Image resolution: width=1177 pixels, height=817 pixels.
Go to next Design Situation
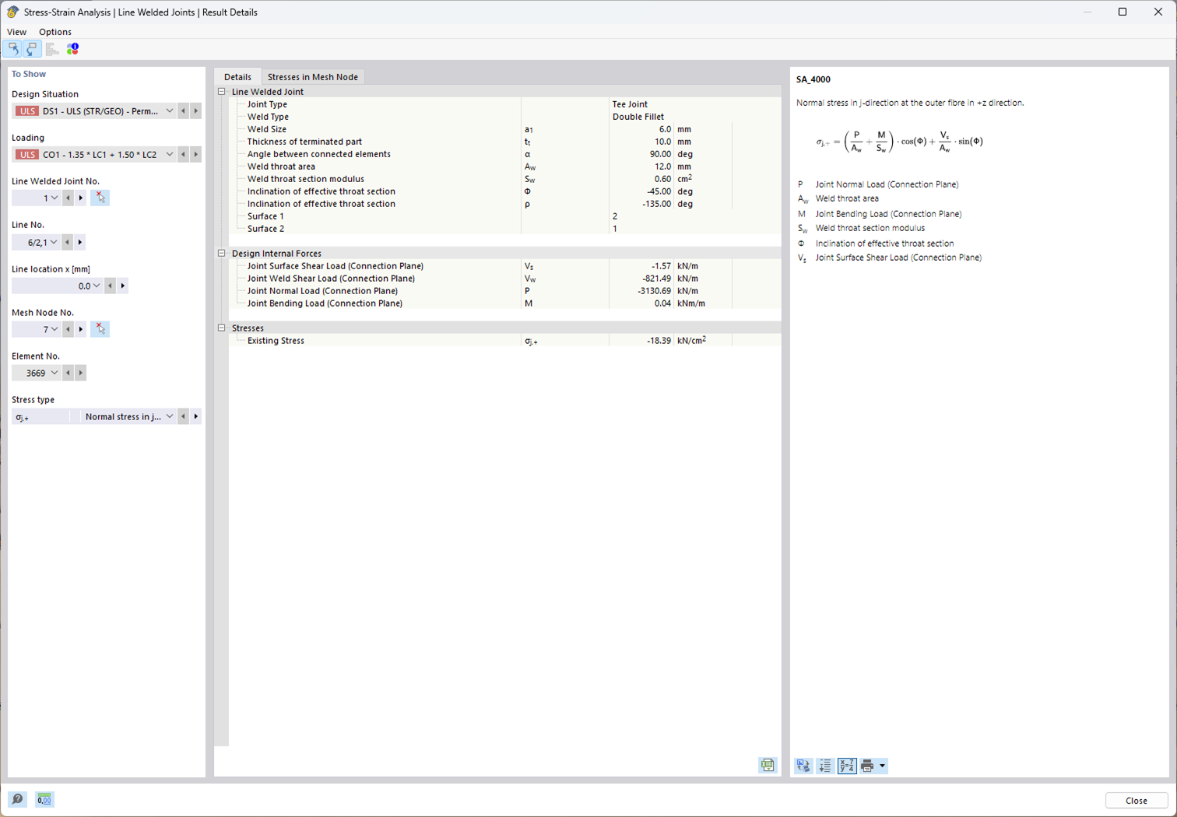(196, 111)
